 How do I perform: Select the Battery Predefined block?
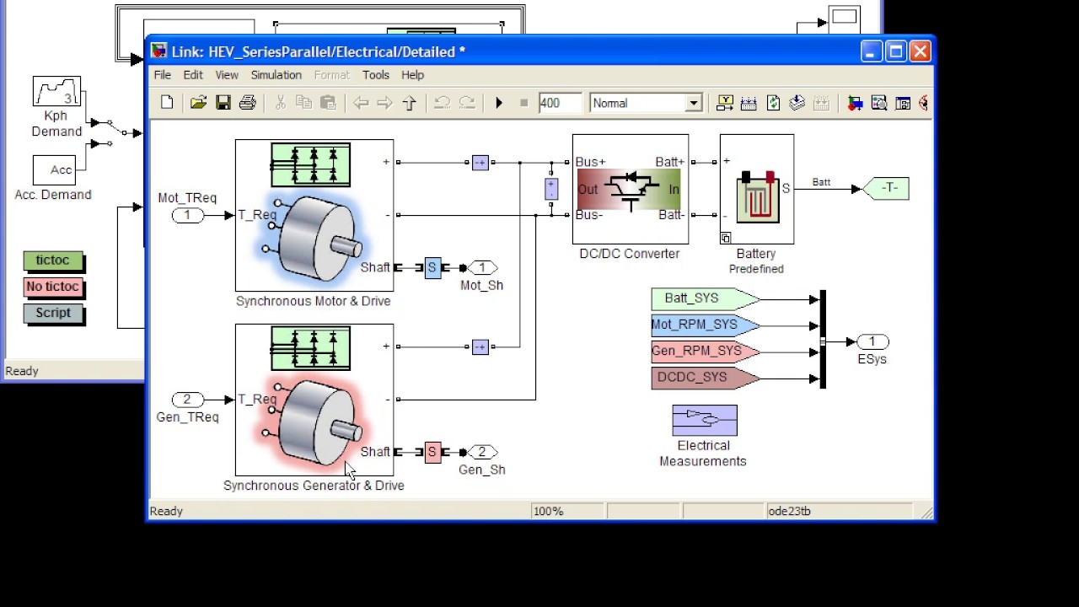[x=756, y=189]
